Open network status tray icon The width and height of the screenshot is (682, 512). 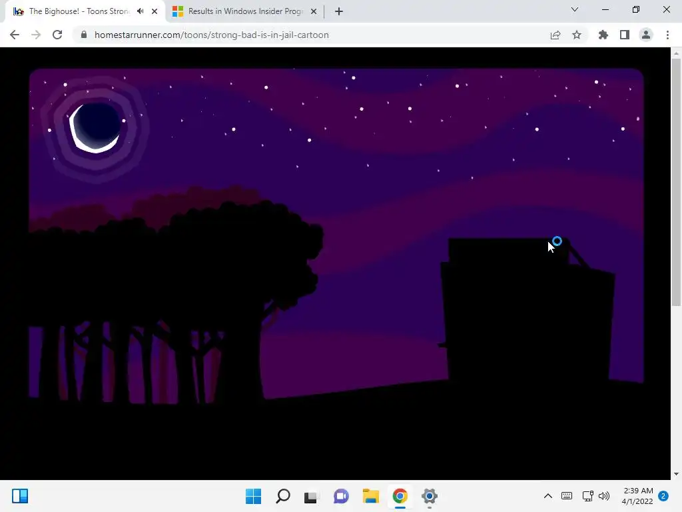click(587, 496)
